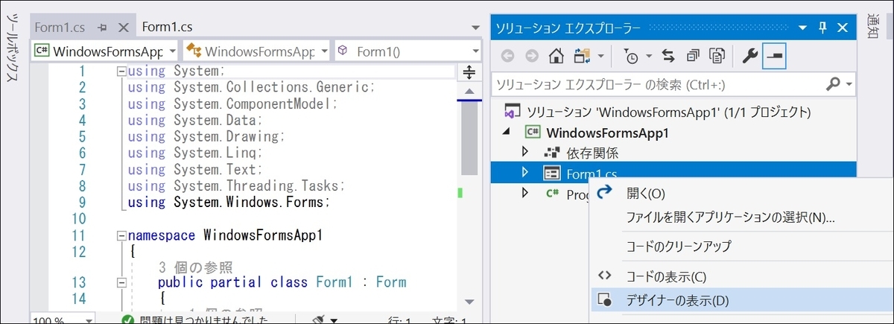Click the Show All Files icon
This screenshot has width=894, height=324.
(717, 56)
